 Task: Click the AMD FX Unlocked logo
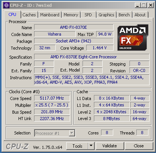[133, 37]
